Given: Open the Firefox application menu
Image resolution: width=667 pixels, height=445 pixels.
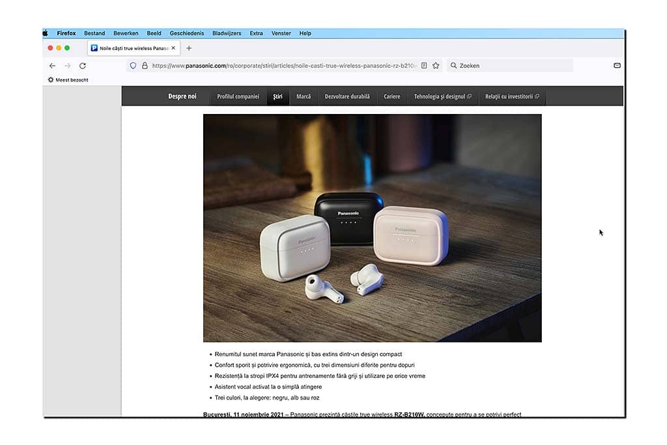Looking at the screenshot, I should point(66,33).
